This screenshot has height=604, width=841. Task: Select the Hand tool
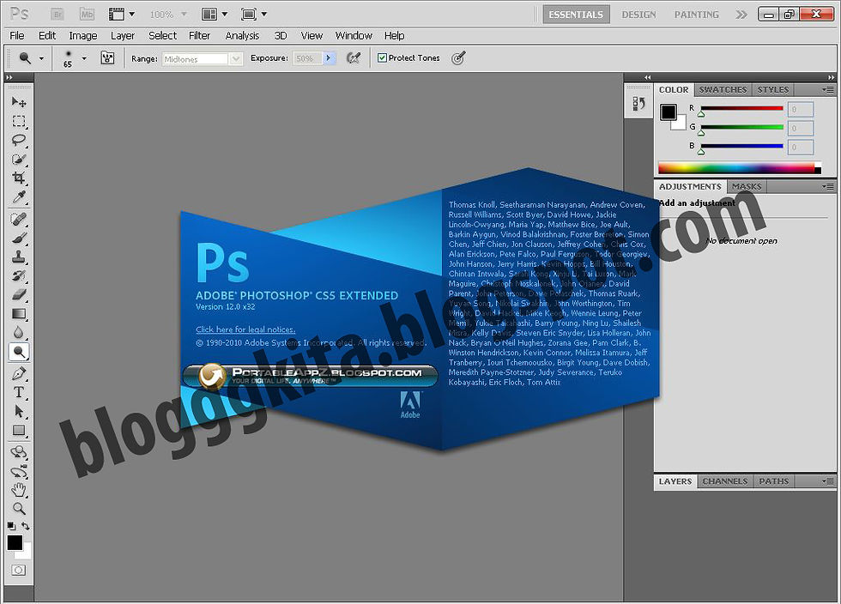(x=19, y=490)
